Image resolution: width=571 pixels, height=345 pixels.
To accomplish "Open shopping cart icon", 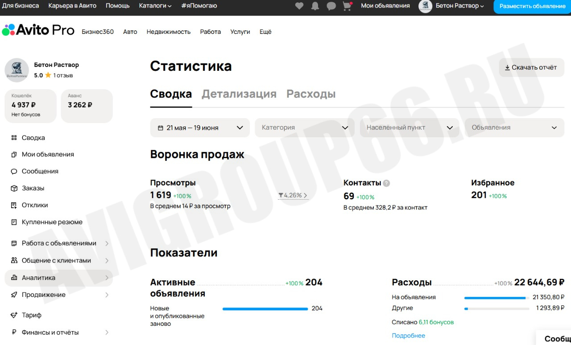I will tap(347, 6).
